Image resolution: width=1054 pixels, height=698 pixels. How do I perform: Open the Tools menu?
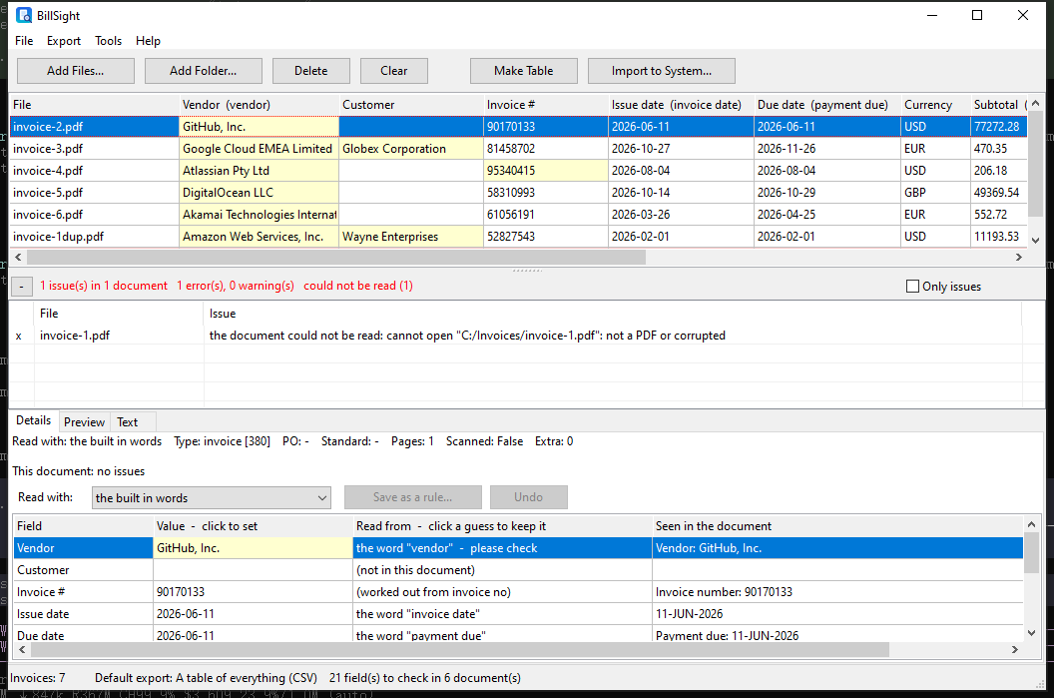[108, 41]
